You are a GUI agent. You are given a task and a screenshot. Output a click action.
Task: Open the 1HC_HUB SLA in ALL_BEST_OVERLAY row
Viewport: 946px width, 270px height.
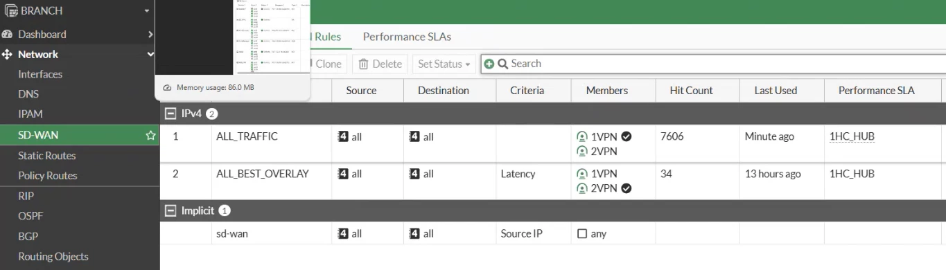tap(852, 174)
